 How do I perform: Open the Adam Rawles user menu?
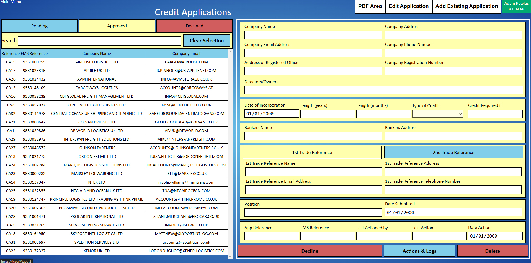click(516, 6)
